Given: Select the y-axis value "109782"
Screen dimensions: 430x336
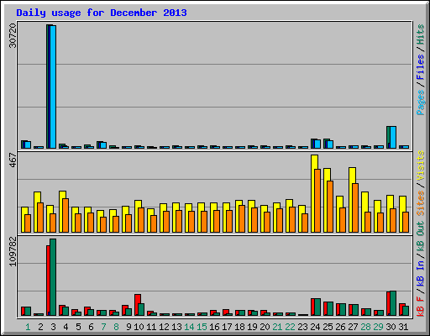Looking at the screenshot, I should coord(13,251).
